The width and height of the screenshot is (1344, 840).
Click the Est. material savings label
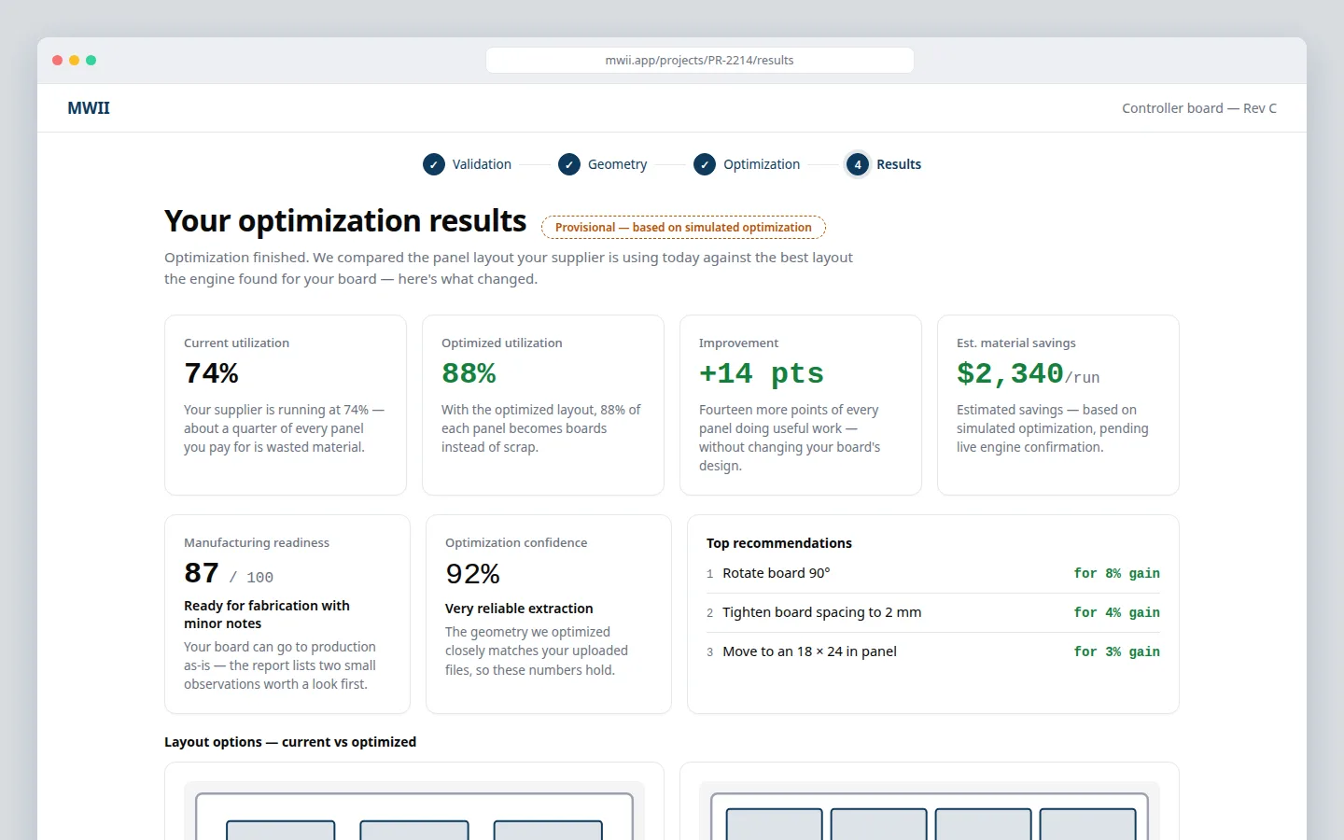point(1016,343)
